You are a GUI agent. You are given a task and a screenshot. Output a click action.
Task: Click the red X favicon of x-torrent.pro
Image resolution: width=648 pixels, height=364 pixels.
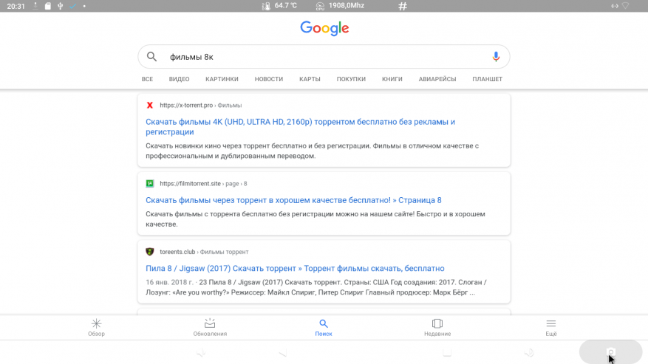pos(149,106)
